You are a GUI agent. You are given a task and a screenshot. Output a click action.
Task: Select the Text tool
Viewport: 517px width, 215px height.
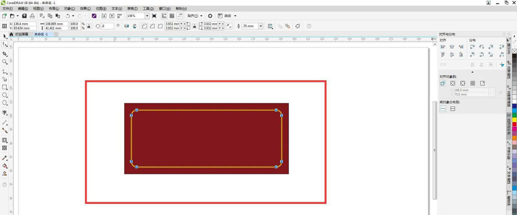pos(5,113)
